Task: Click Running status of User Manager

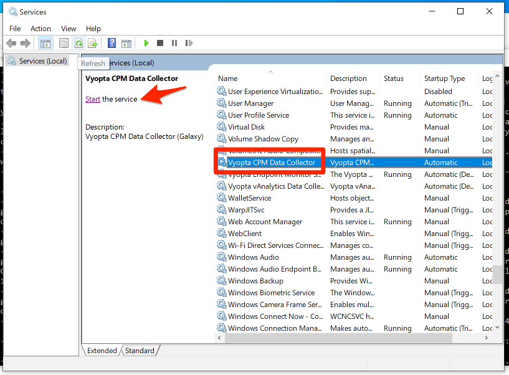Action: [397, 103]
